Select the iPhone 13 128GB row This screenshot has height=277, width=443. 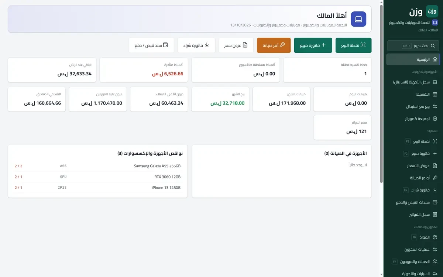[97, 188]
